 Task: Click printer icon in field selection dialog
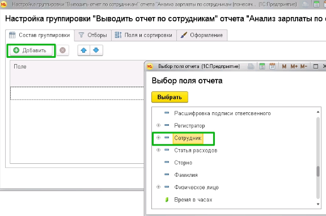(x=251, y=66)
